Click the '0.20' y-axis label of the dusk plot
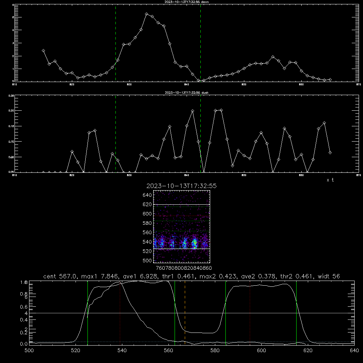This screenshot has width=363, height=363. tap(11, 111)
